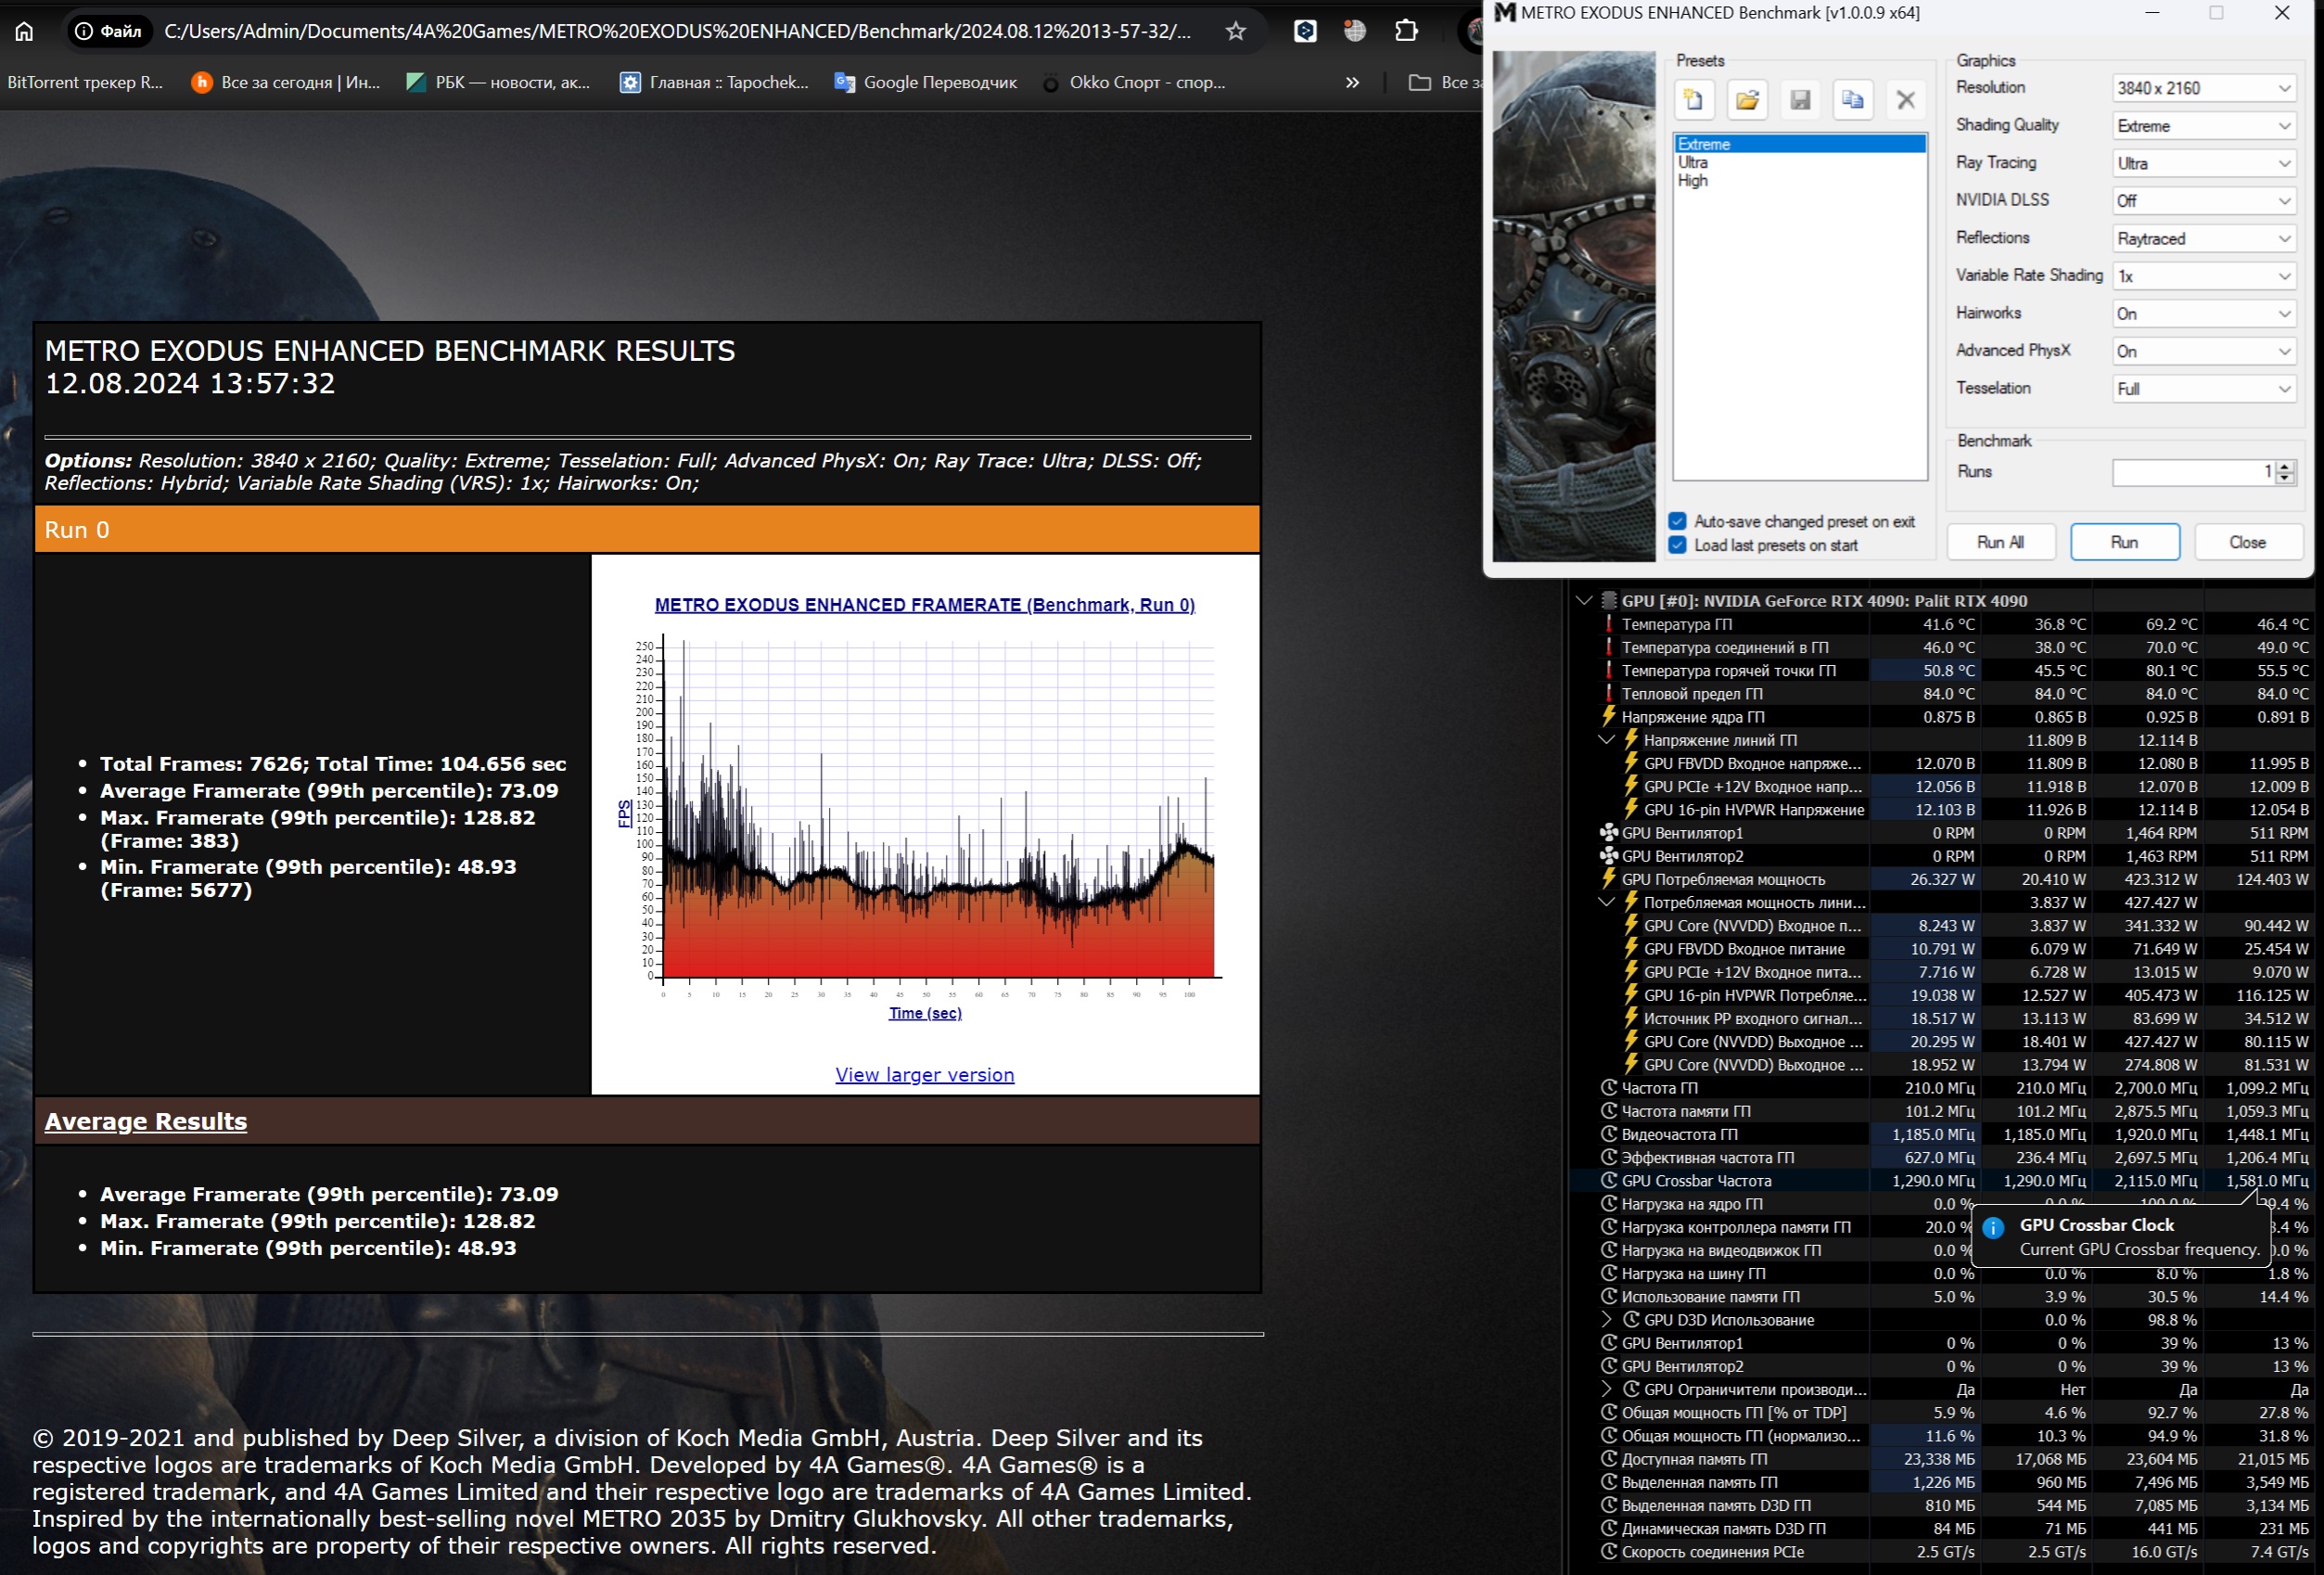Expand the GPU D3D Использование row
Image resolution: width=2324 pixels, height=1575 pixels.
click(1606, 1320)
